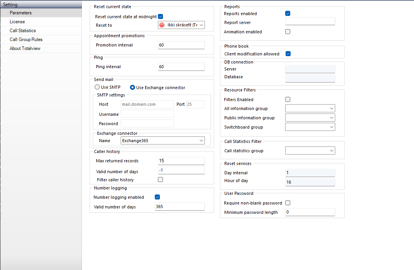The image size is (414, 270).
Task: Open the Call Statistics page
Action: click(41, 31)
